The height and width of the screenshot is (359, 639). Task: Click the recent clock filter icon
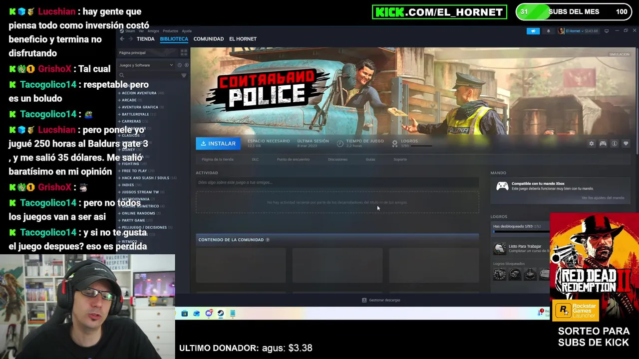179,65
